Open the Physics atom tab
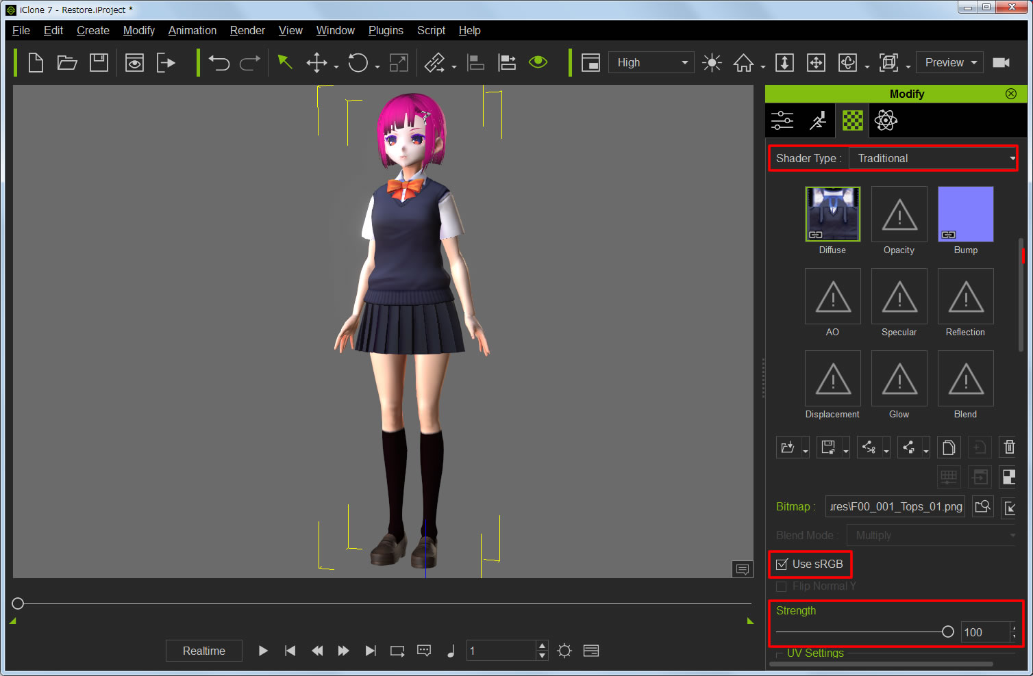 click(886, 120)
